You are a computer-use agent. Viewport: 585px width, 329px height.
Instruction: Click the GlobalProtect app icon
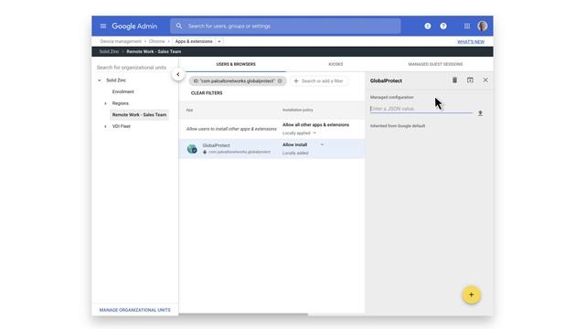tap(192, 149)
